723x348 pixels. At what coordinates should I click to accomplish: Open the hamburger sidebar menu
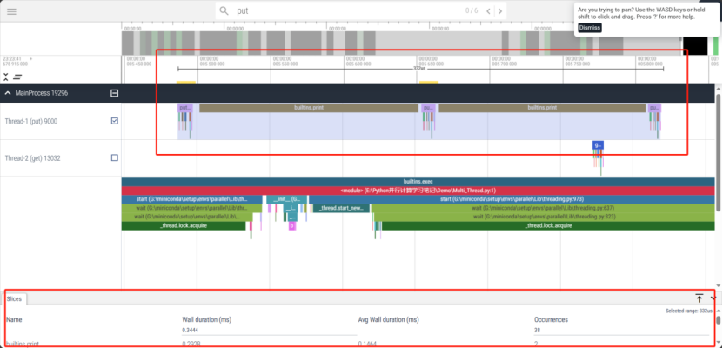tap(11, 10)
